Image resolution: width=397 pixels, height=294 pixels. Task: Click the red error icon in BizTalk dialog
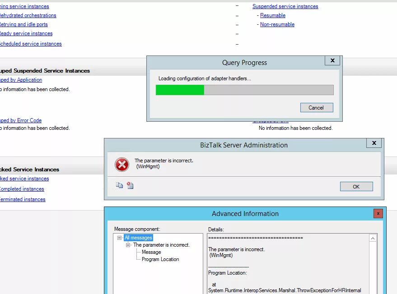(122, 165)
